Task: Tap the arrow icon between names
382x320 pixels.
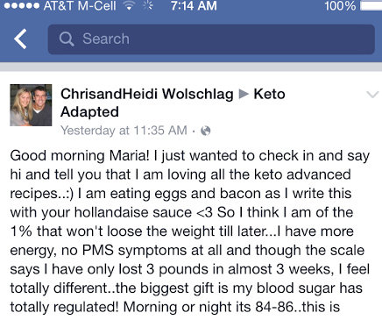Action: coord(244,94)
